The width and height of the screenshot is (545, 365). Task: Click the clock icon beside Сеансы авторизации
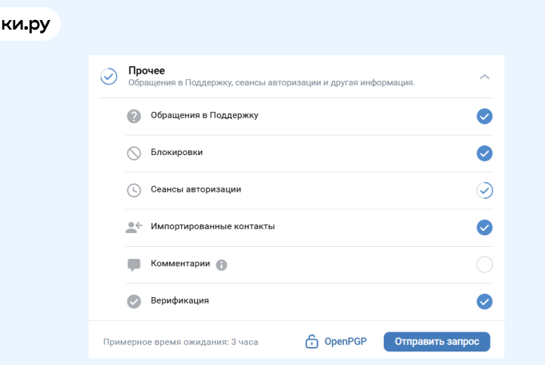point(134,190)
